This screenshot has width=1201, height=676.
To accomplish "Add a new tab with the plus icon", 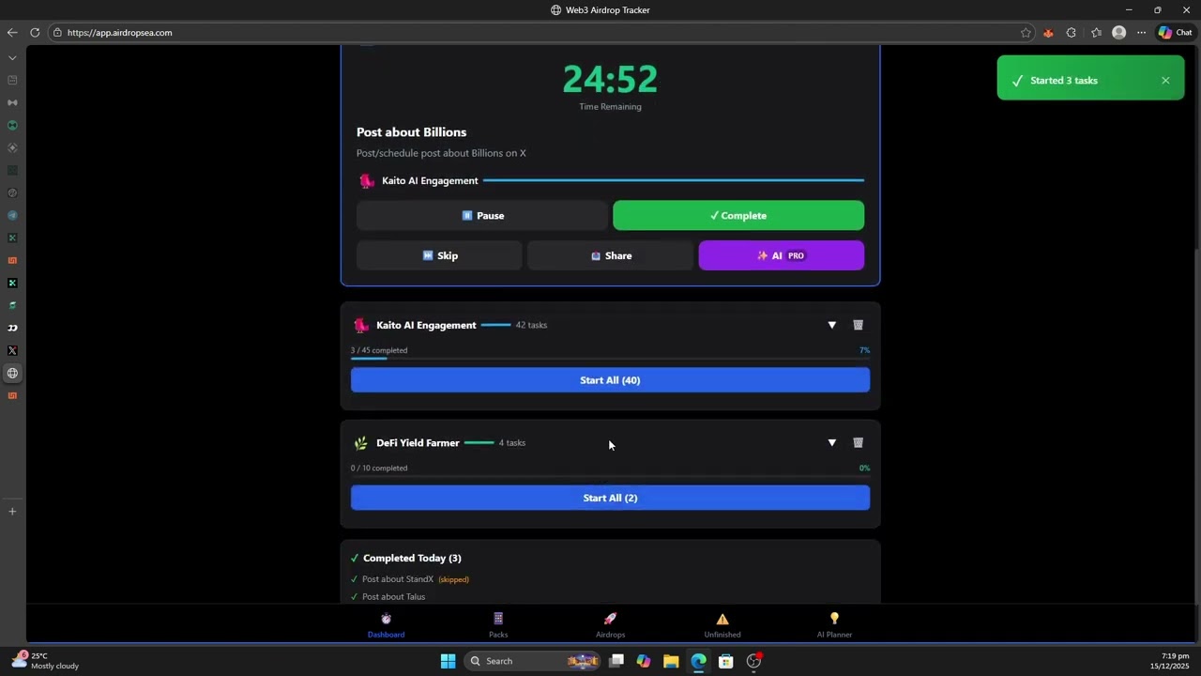I will coord(12,512).
